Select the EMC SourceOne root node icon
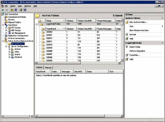Screen dimensions: 165x122 pyautogui.click(x=3, y=14)
